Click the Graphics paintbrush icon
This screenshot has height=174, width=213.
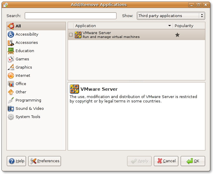11,67
